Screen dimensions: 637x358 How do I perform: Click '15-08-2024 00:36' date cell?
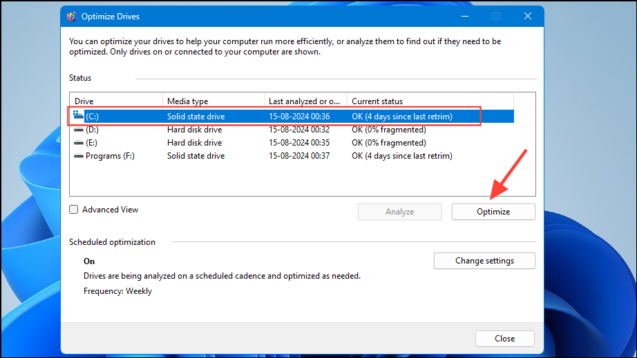[299, 117]
